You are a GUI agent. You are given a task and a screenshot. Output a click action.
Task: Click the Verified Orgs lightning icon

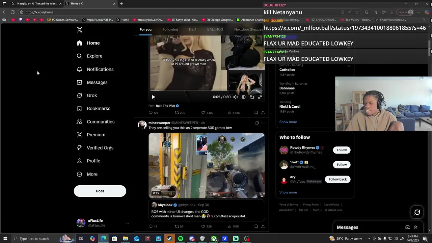[79, 148]
